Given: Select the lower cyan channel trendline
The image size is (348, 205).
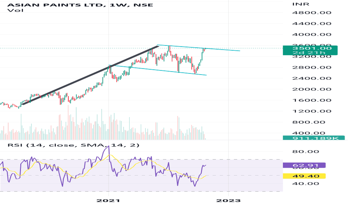Looking at the screenshot, I should (x=157, y=70).
